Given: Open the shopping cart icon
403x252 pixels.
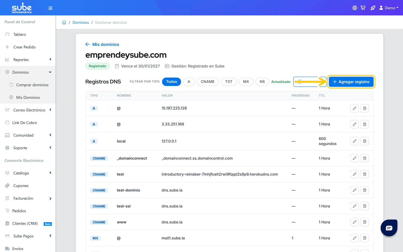Looking at the screenshot, I should click(x=363, y=8).
